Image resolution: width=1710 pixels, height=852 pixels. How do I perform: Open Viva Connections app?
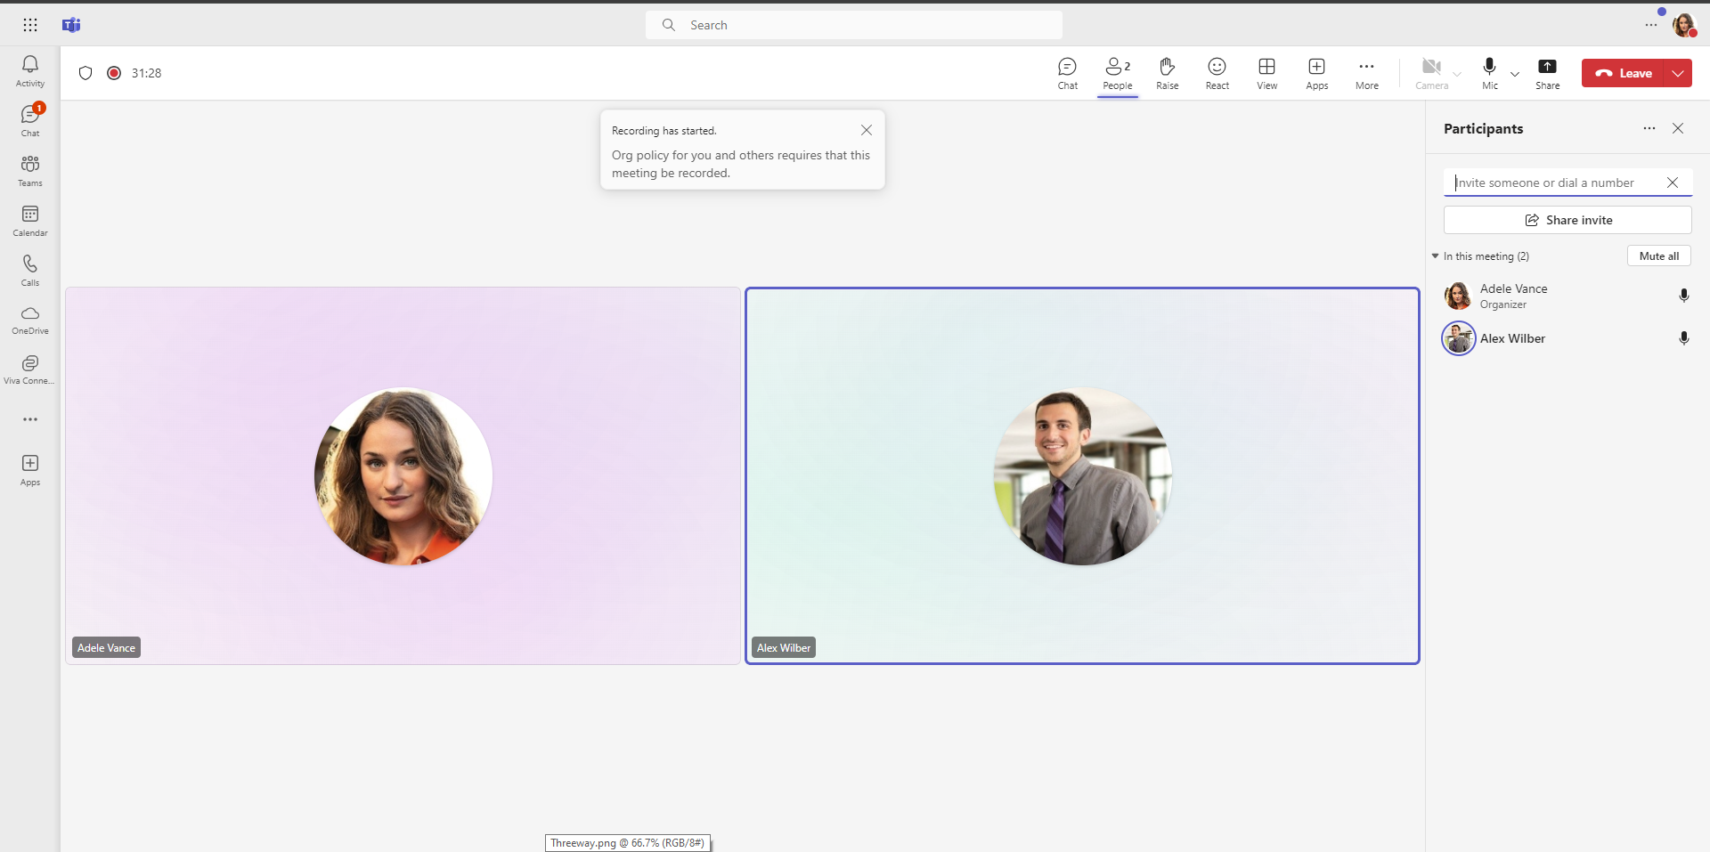pyautogui.click(x=30, y=370)
